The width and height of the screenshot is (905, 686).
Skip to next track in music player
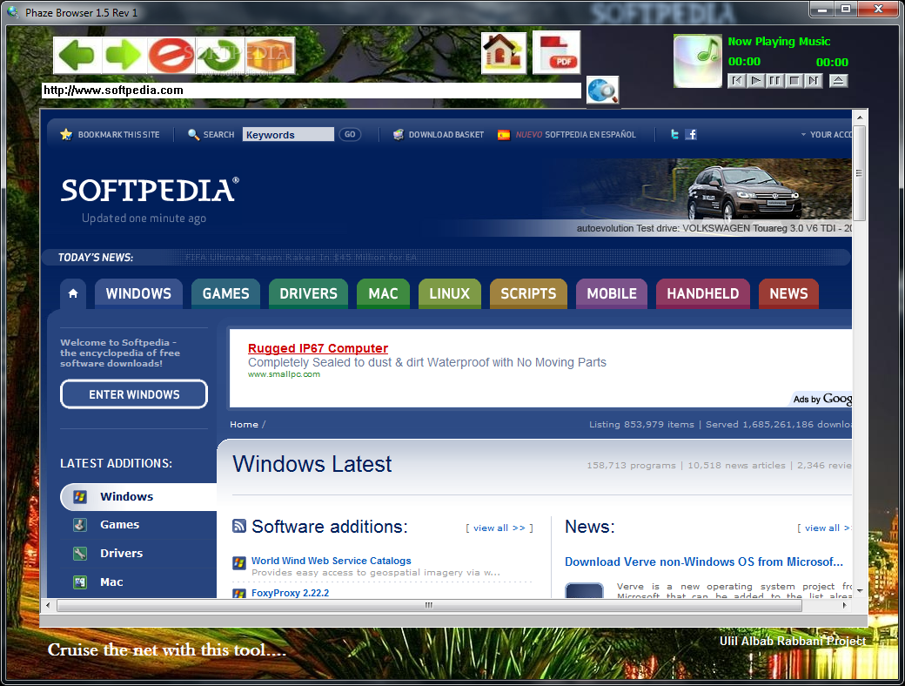point(814,80)
